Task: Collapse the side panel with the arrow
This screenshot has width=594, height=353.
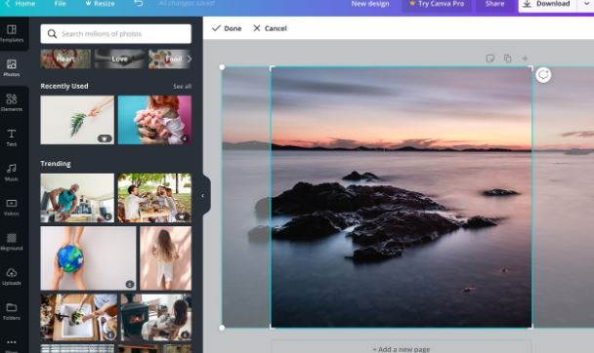Action: (x=202, y=195)
